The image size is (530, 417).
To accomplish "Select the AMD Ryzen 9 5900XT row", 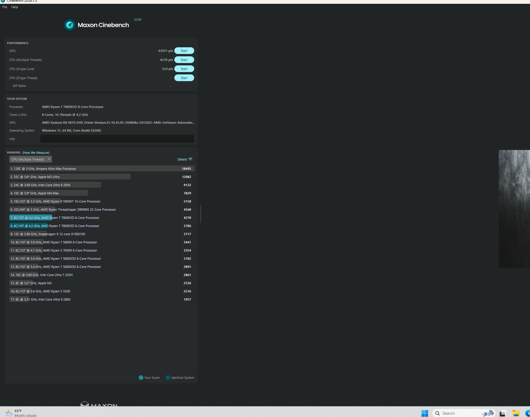I will 102,201.
